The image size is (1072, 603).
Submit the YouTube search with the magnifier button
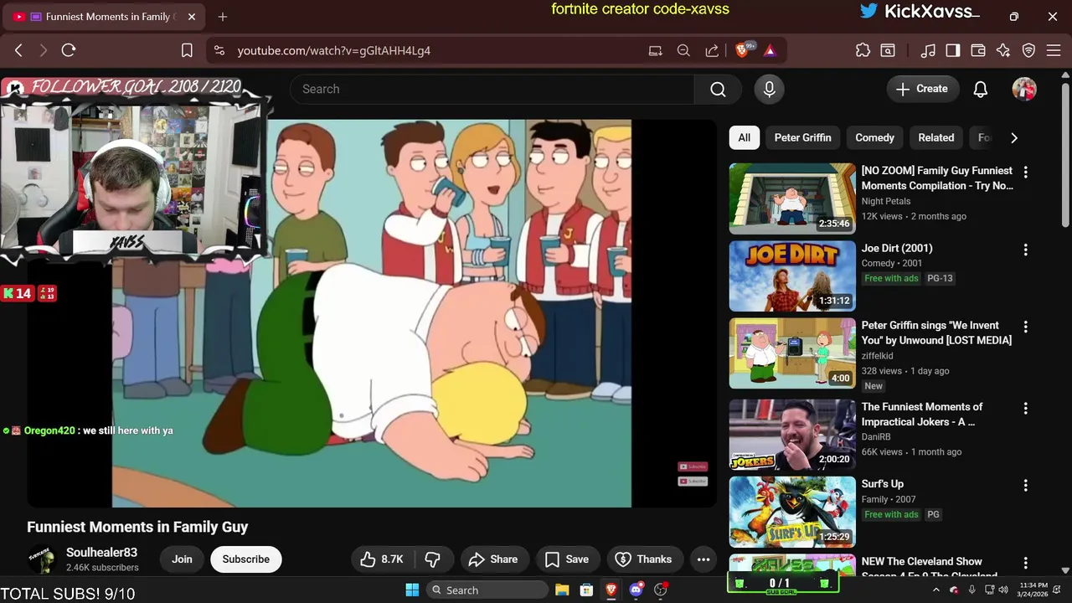[718, 89]
